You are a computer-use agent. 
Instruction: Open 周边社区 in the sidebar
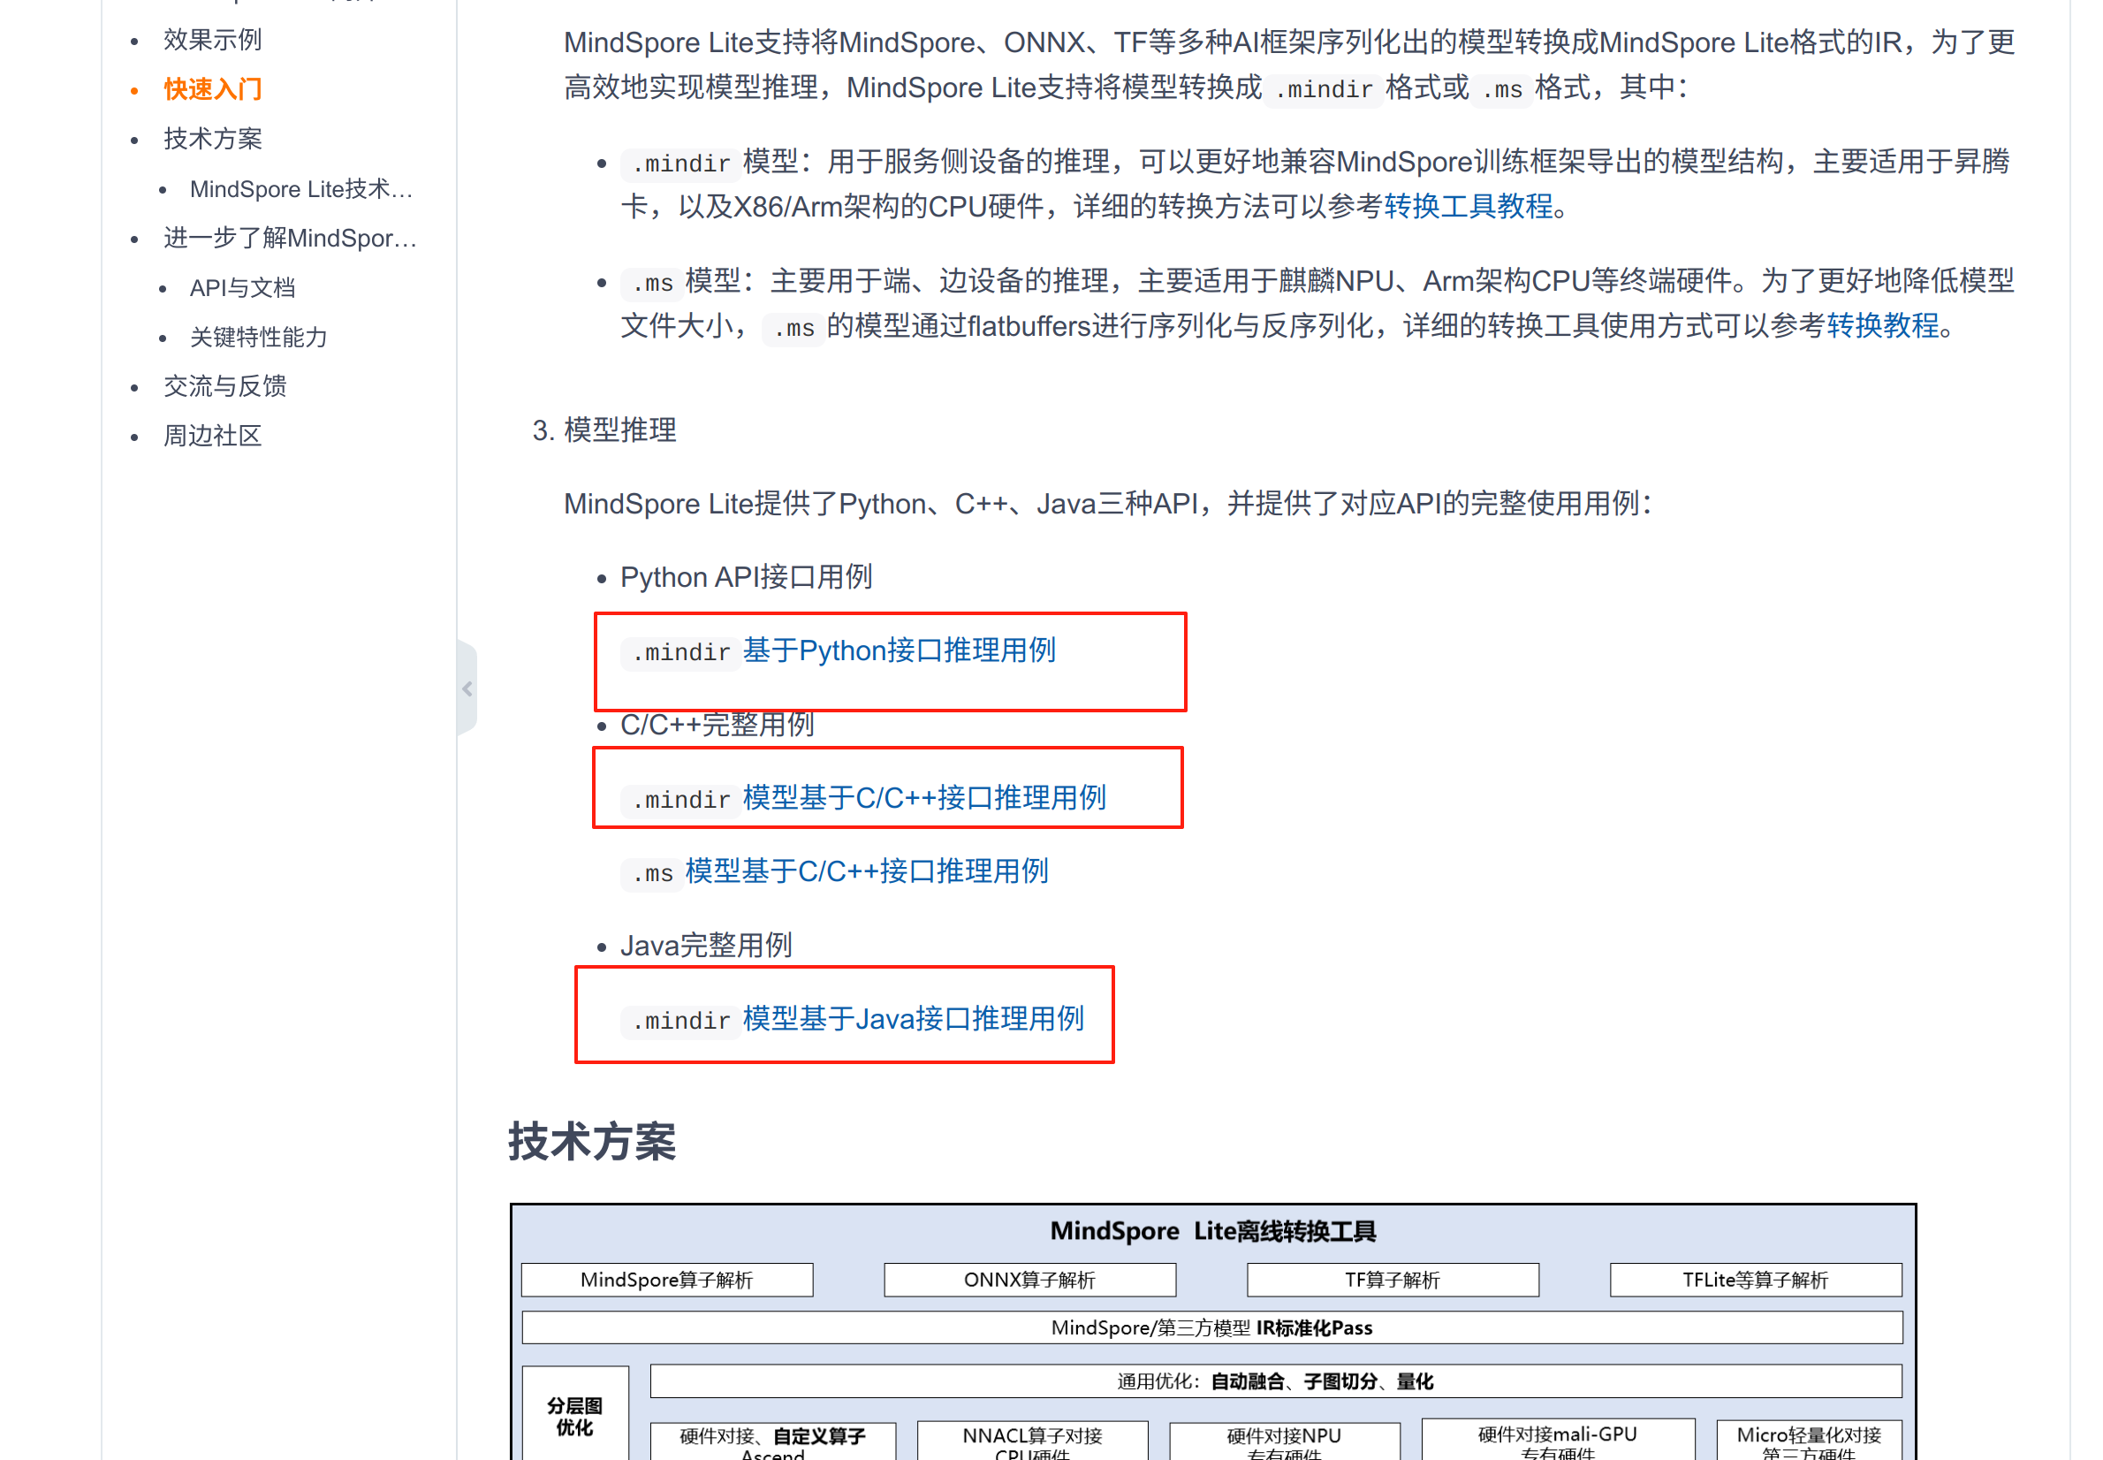click(x=212, y=436)
